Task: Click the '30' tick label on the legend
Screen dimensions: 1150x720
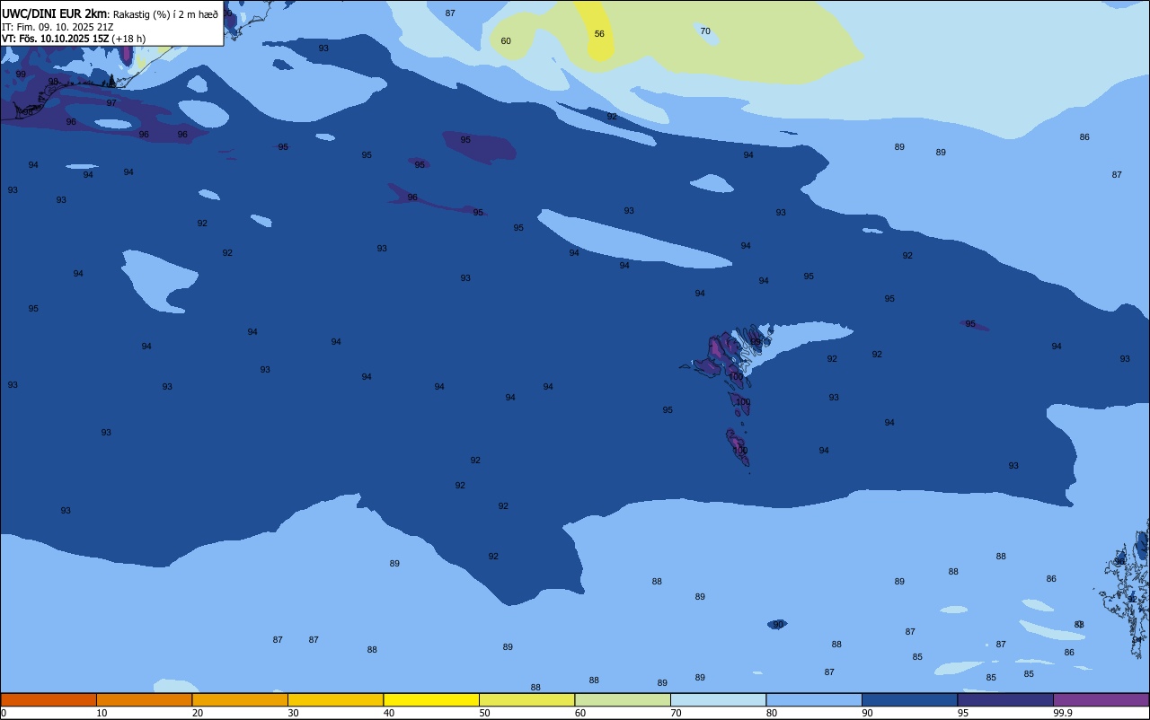Action: coord(293,713)
